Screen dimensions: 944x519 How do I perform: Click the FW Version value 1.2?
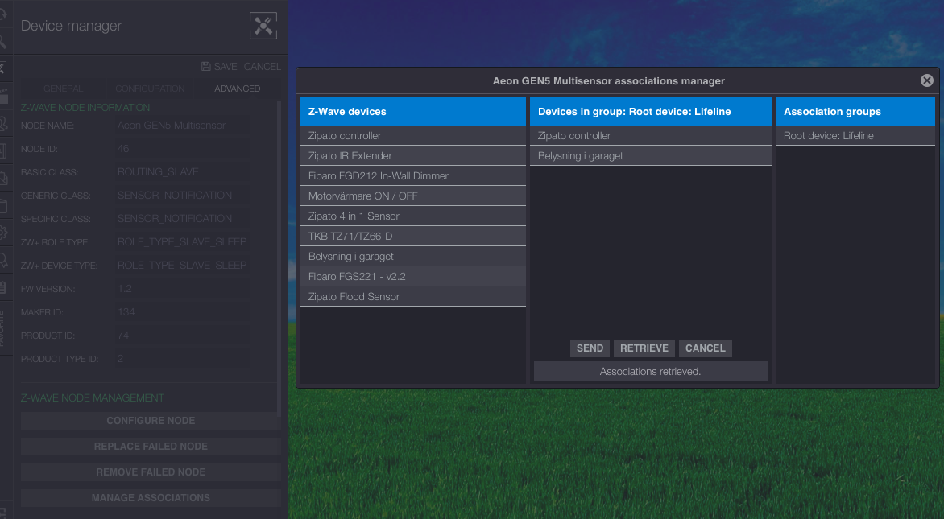point(182,289)
